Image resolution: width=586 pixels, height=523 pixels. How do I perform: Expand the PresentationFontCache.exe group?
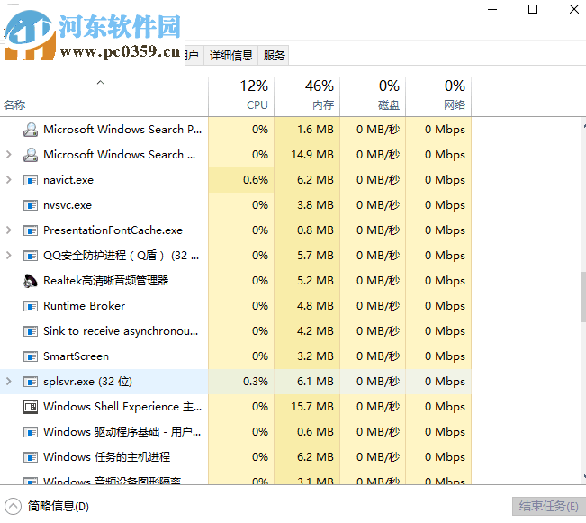9,230
